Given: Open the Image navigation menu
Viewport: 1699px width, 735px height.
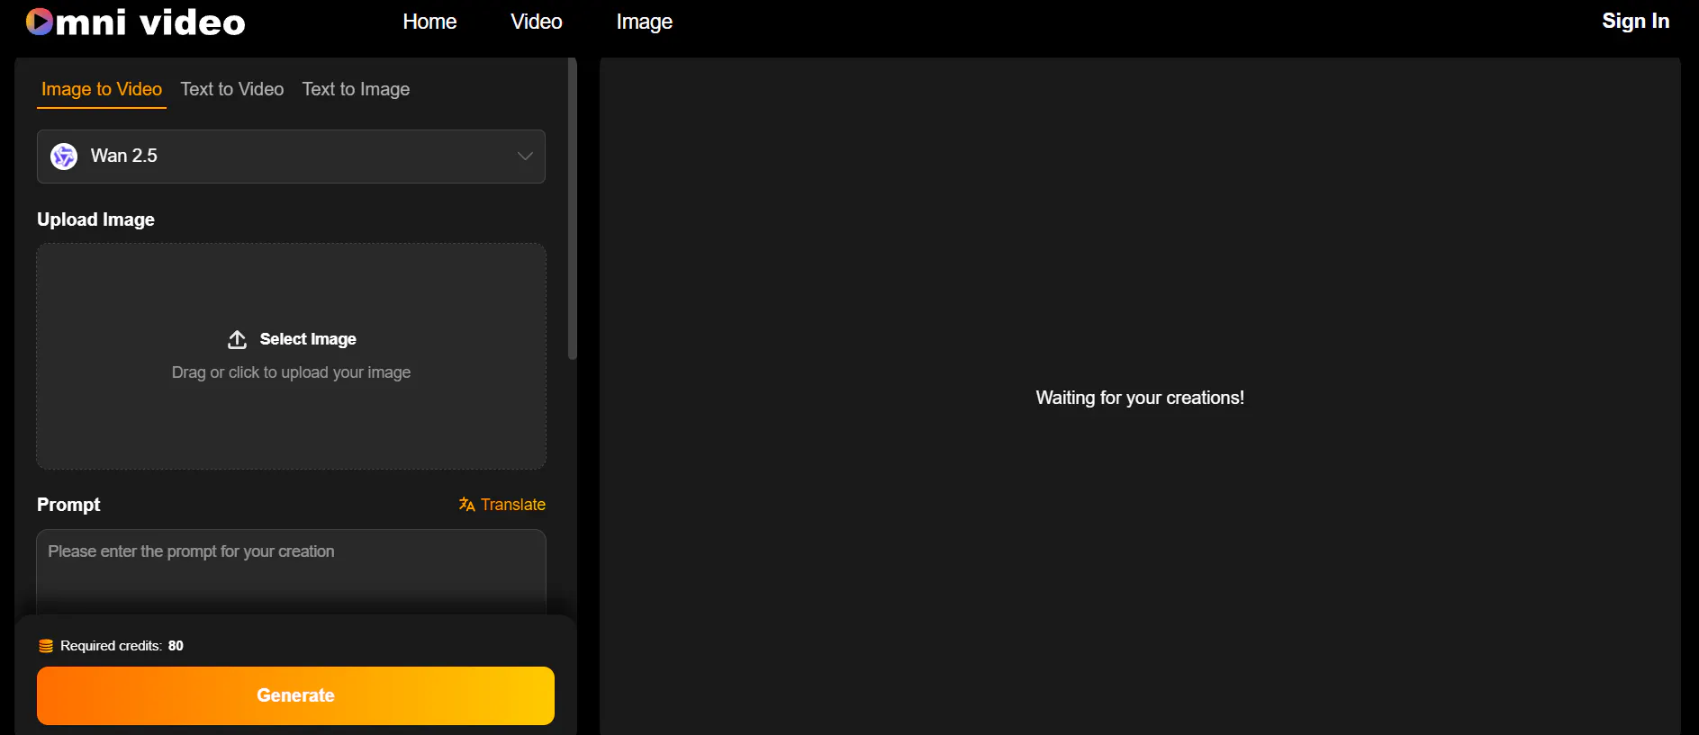Looking at the screenshot, I should [645, 22].
